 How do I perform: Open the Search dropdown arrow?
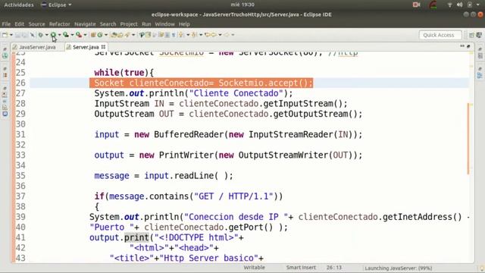click(133, 35)
